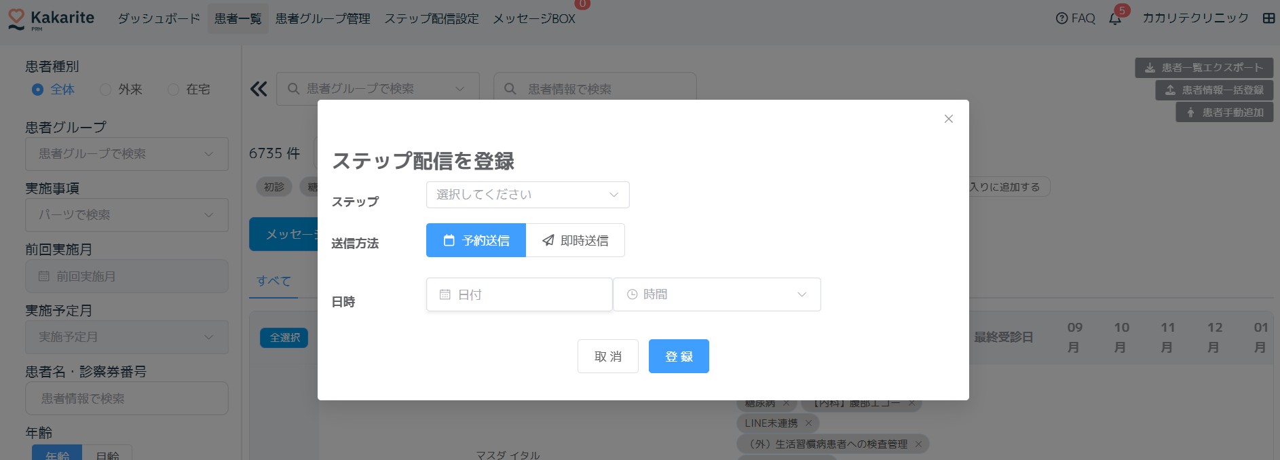Screen dimensions: 1280x460
Task: Click 患者手動追加 button
Action: click(x=1224, y=113)
